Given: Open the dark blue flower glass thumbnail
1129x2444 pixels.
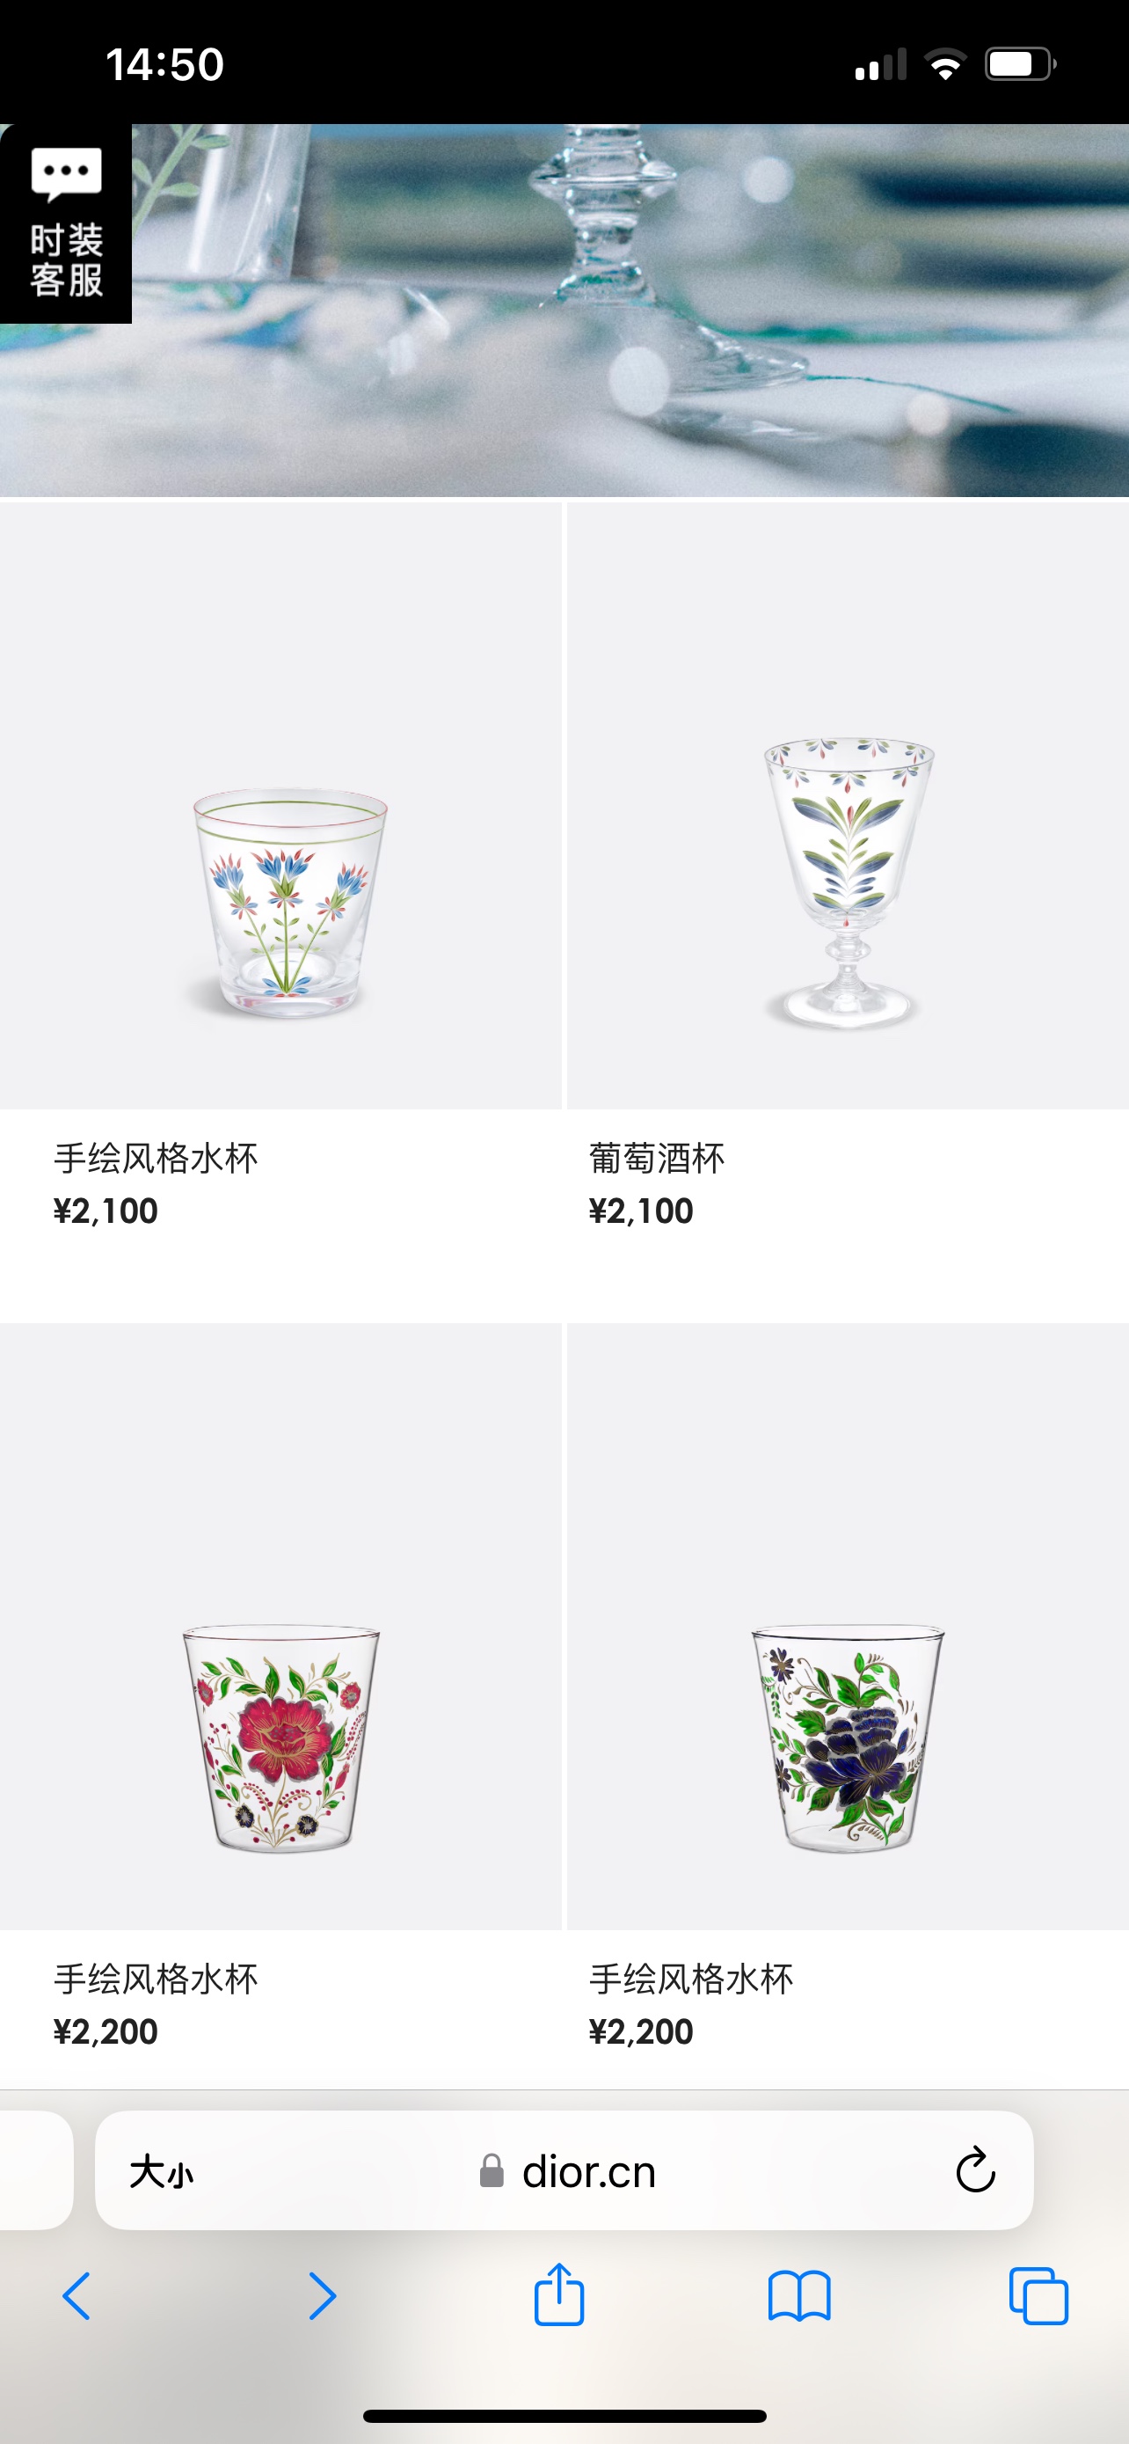Looking at the screenshot, I should (x=848, y=1626).
